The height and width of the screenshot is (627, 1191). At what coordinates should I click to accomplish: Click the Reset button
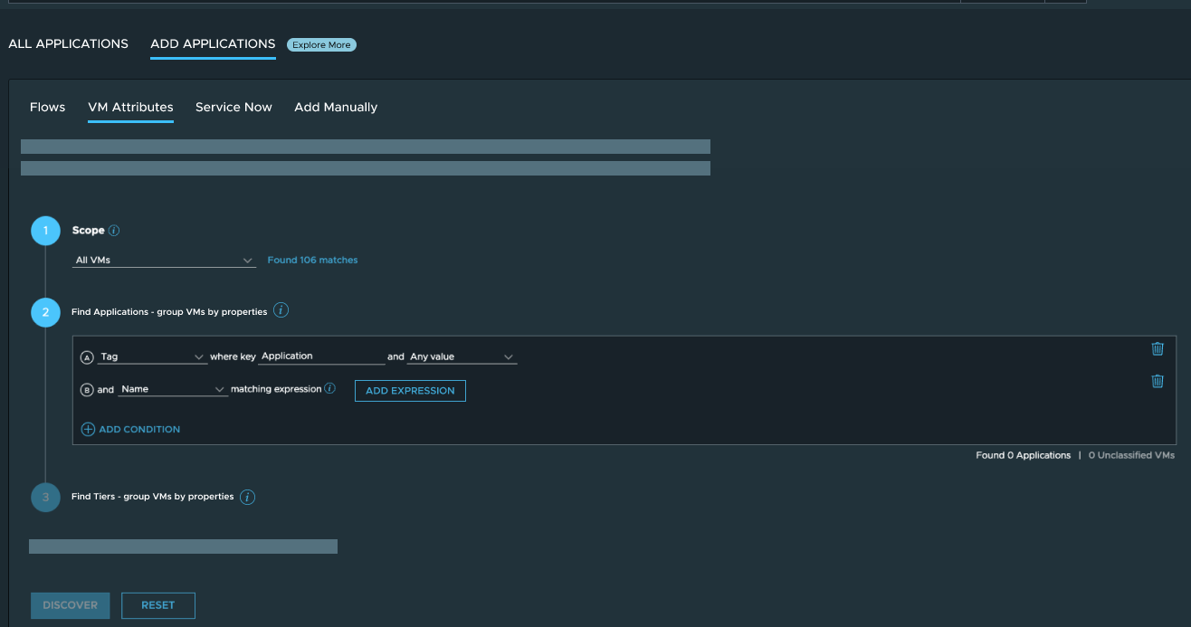[157, 605]
